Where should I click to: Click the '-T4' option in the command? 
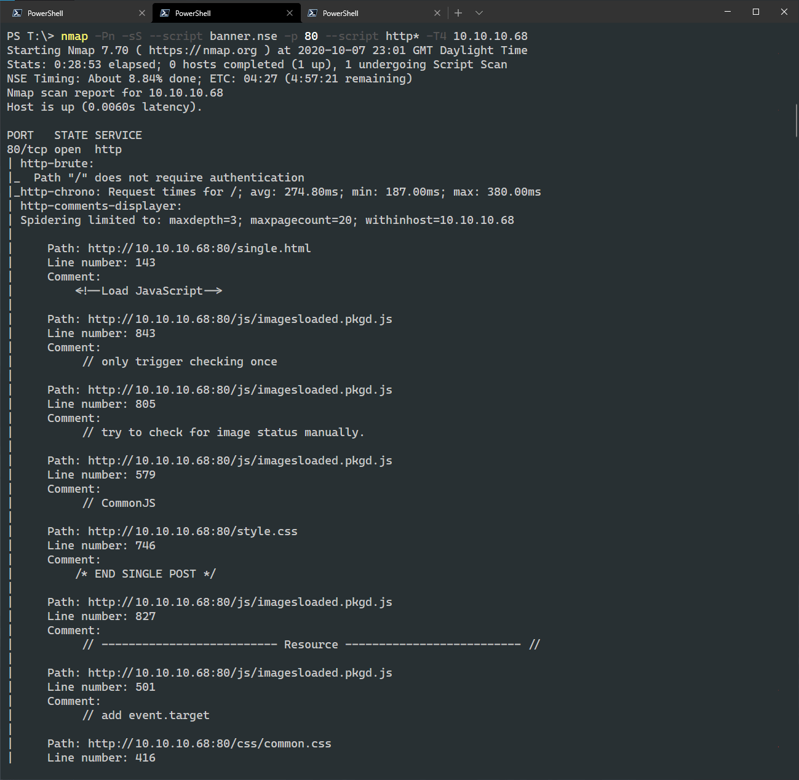pyautogui.click(x=436, y=36)
